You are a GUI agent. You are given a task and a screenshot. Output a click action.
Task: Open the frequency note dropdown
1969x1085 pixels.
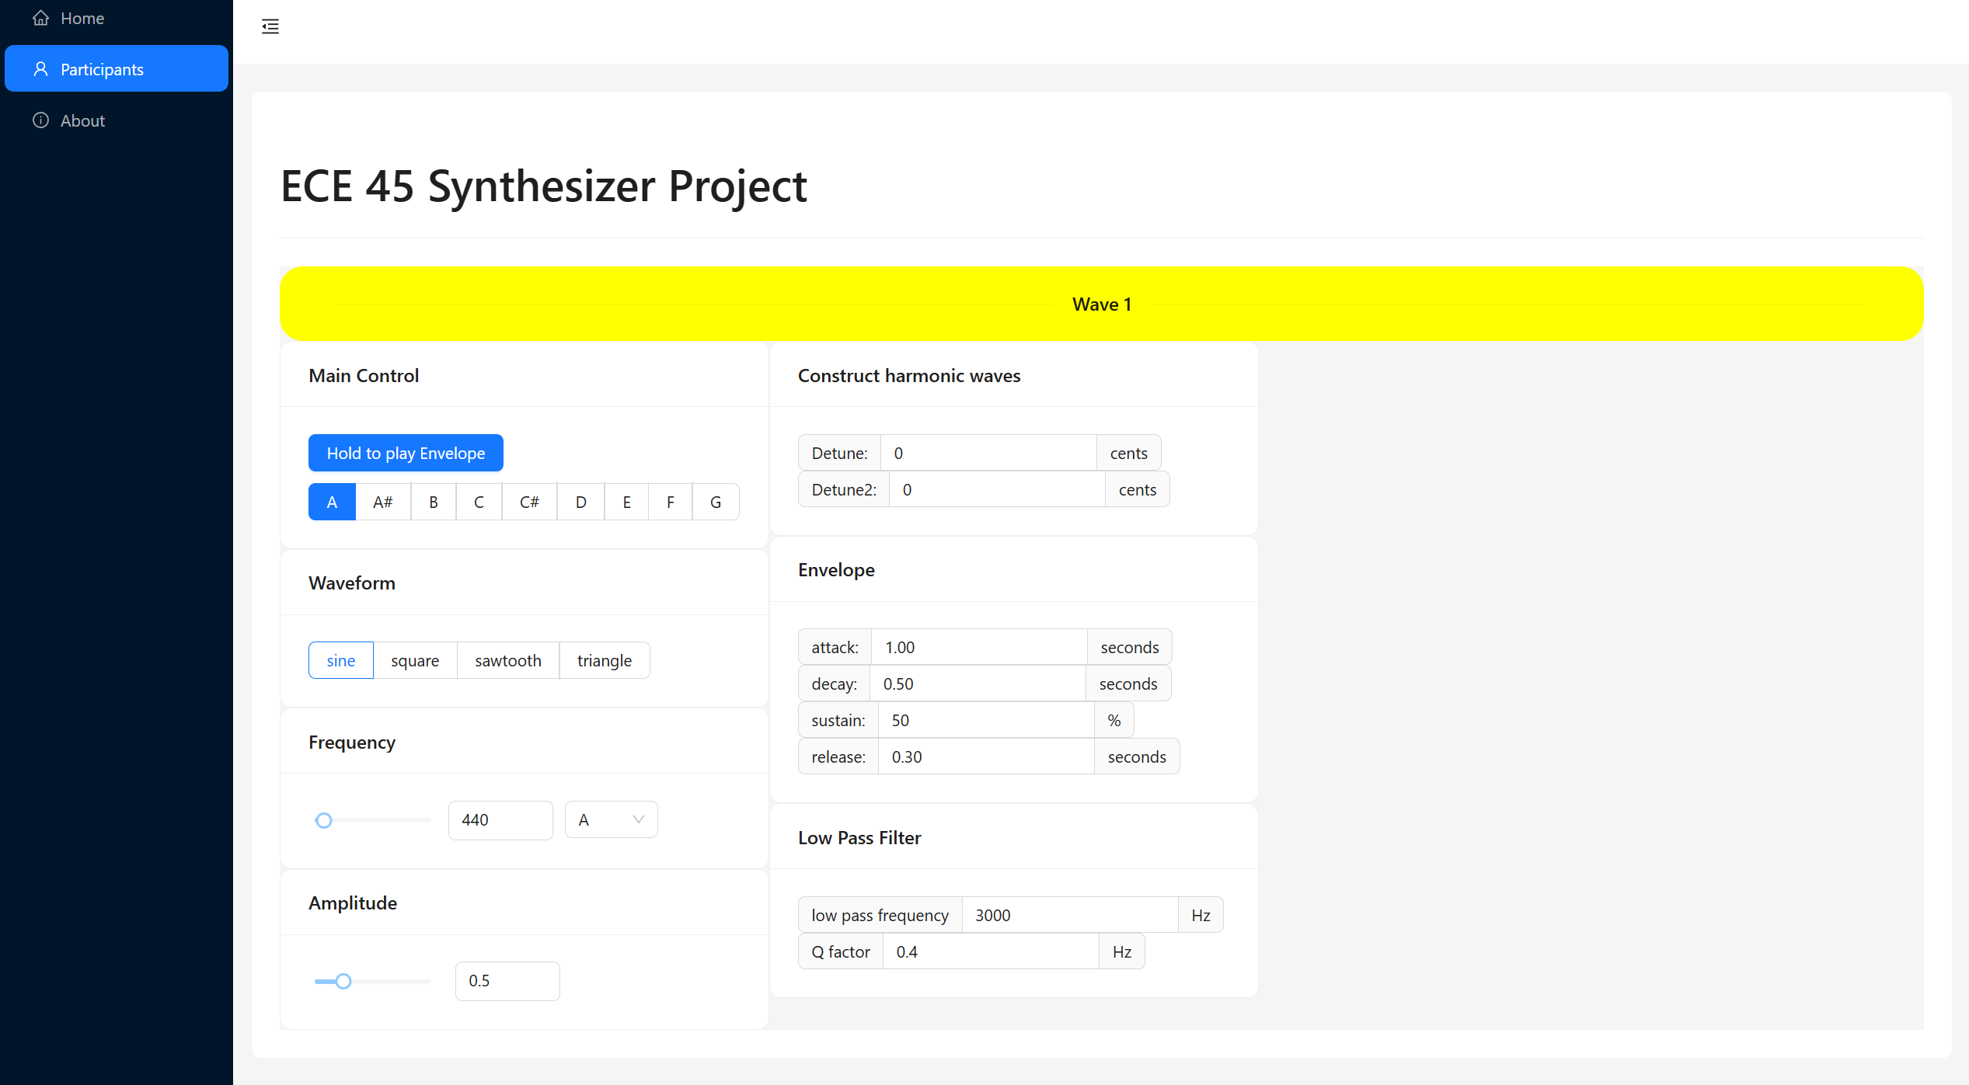click(610, 819)
